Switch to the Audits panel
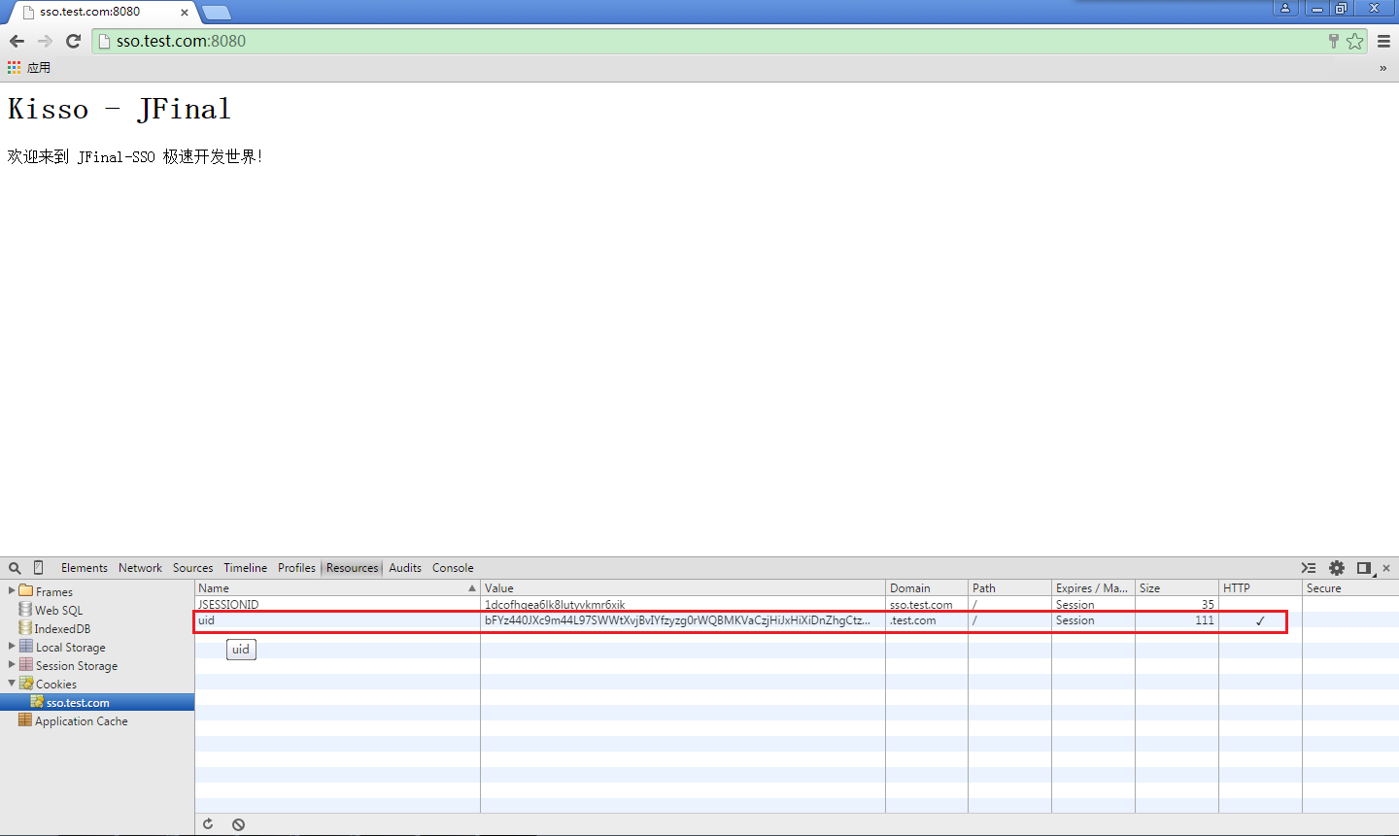The height and width of the screenshot is (836, 1399). 405,568
